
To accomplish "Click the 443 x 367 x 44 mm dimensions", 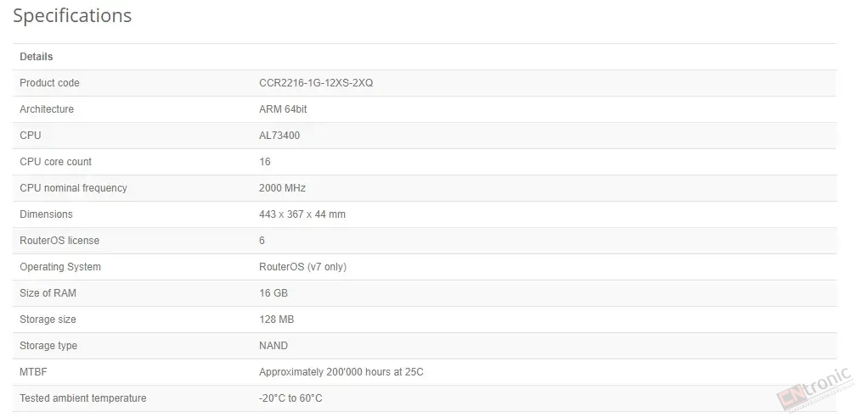I will tap(302, 214).
